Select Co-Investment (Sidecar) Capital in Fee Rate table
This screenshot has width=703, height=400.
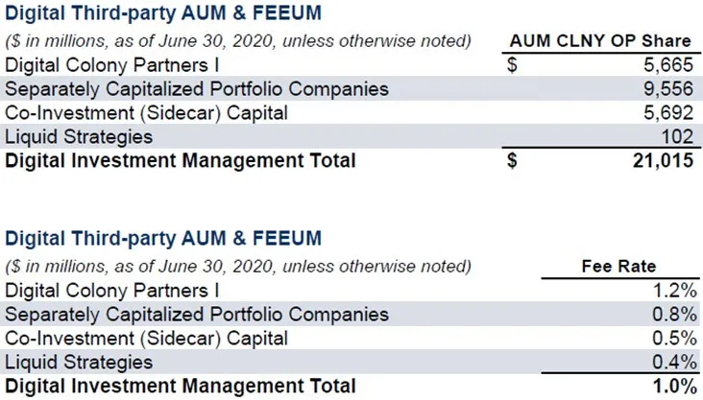146,339
